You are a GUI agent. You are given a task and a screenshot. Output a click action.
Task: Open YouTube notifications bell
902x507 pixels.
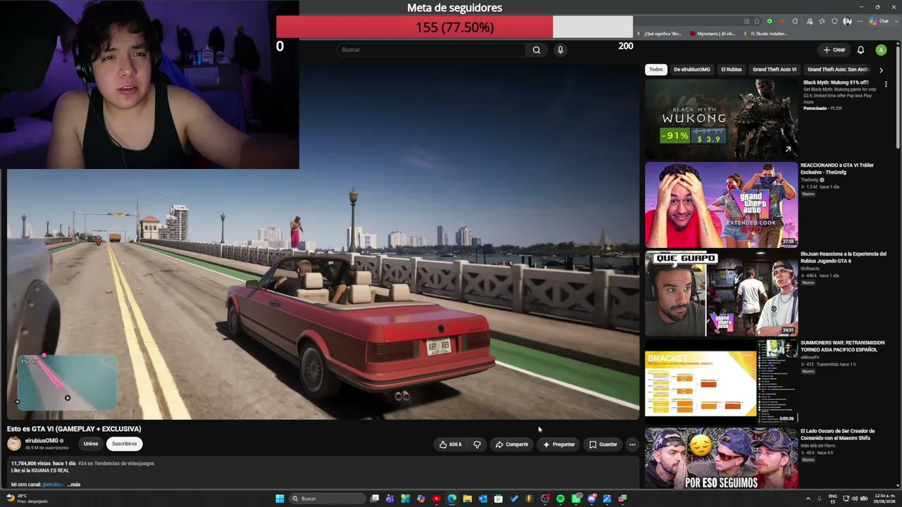click(x=860, y=50)
